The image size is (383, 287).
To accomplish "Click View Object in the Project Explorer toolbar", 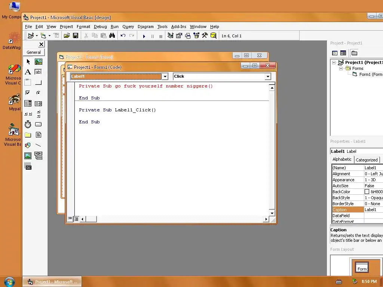I will click(343, 53).
